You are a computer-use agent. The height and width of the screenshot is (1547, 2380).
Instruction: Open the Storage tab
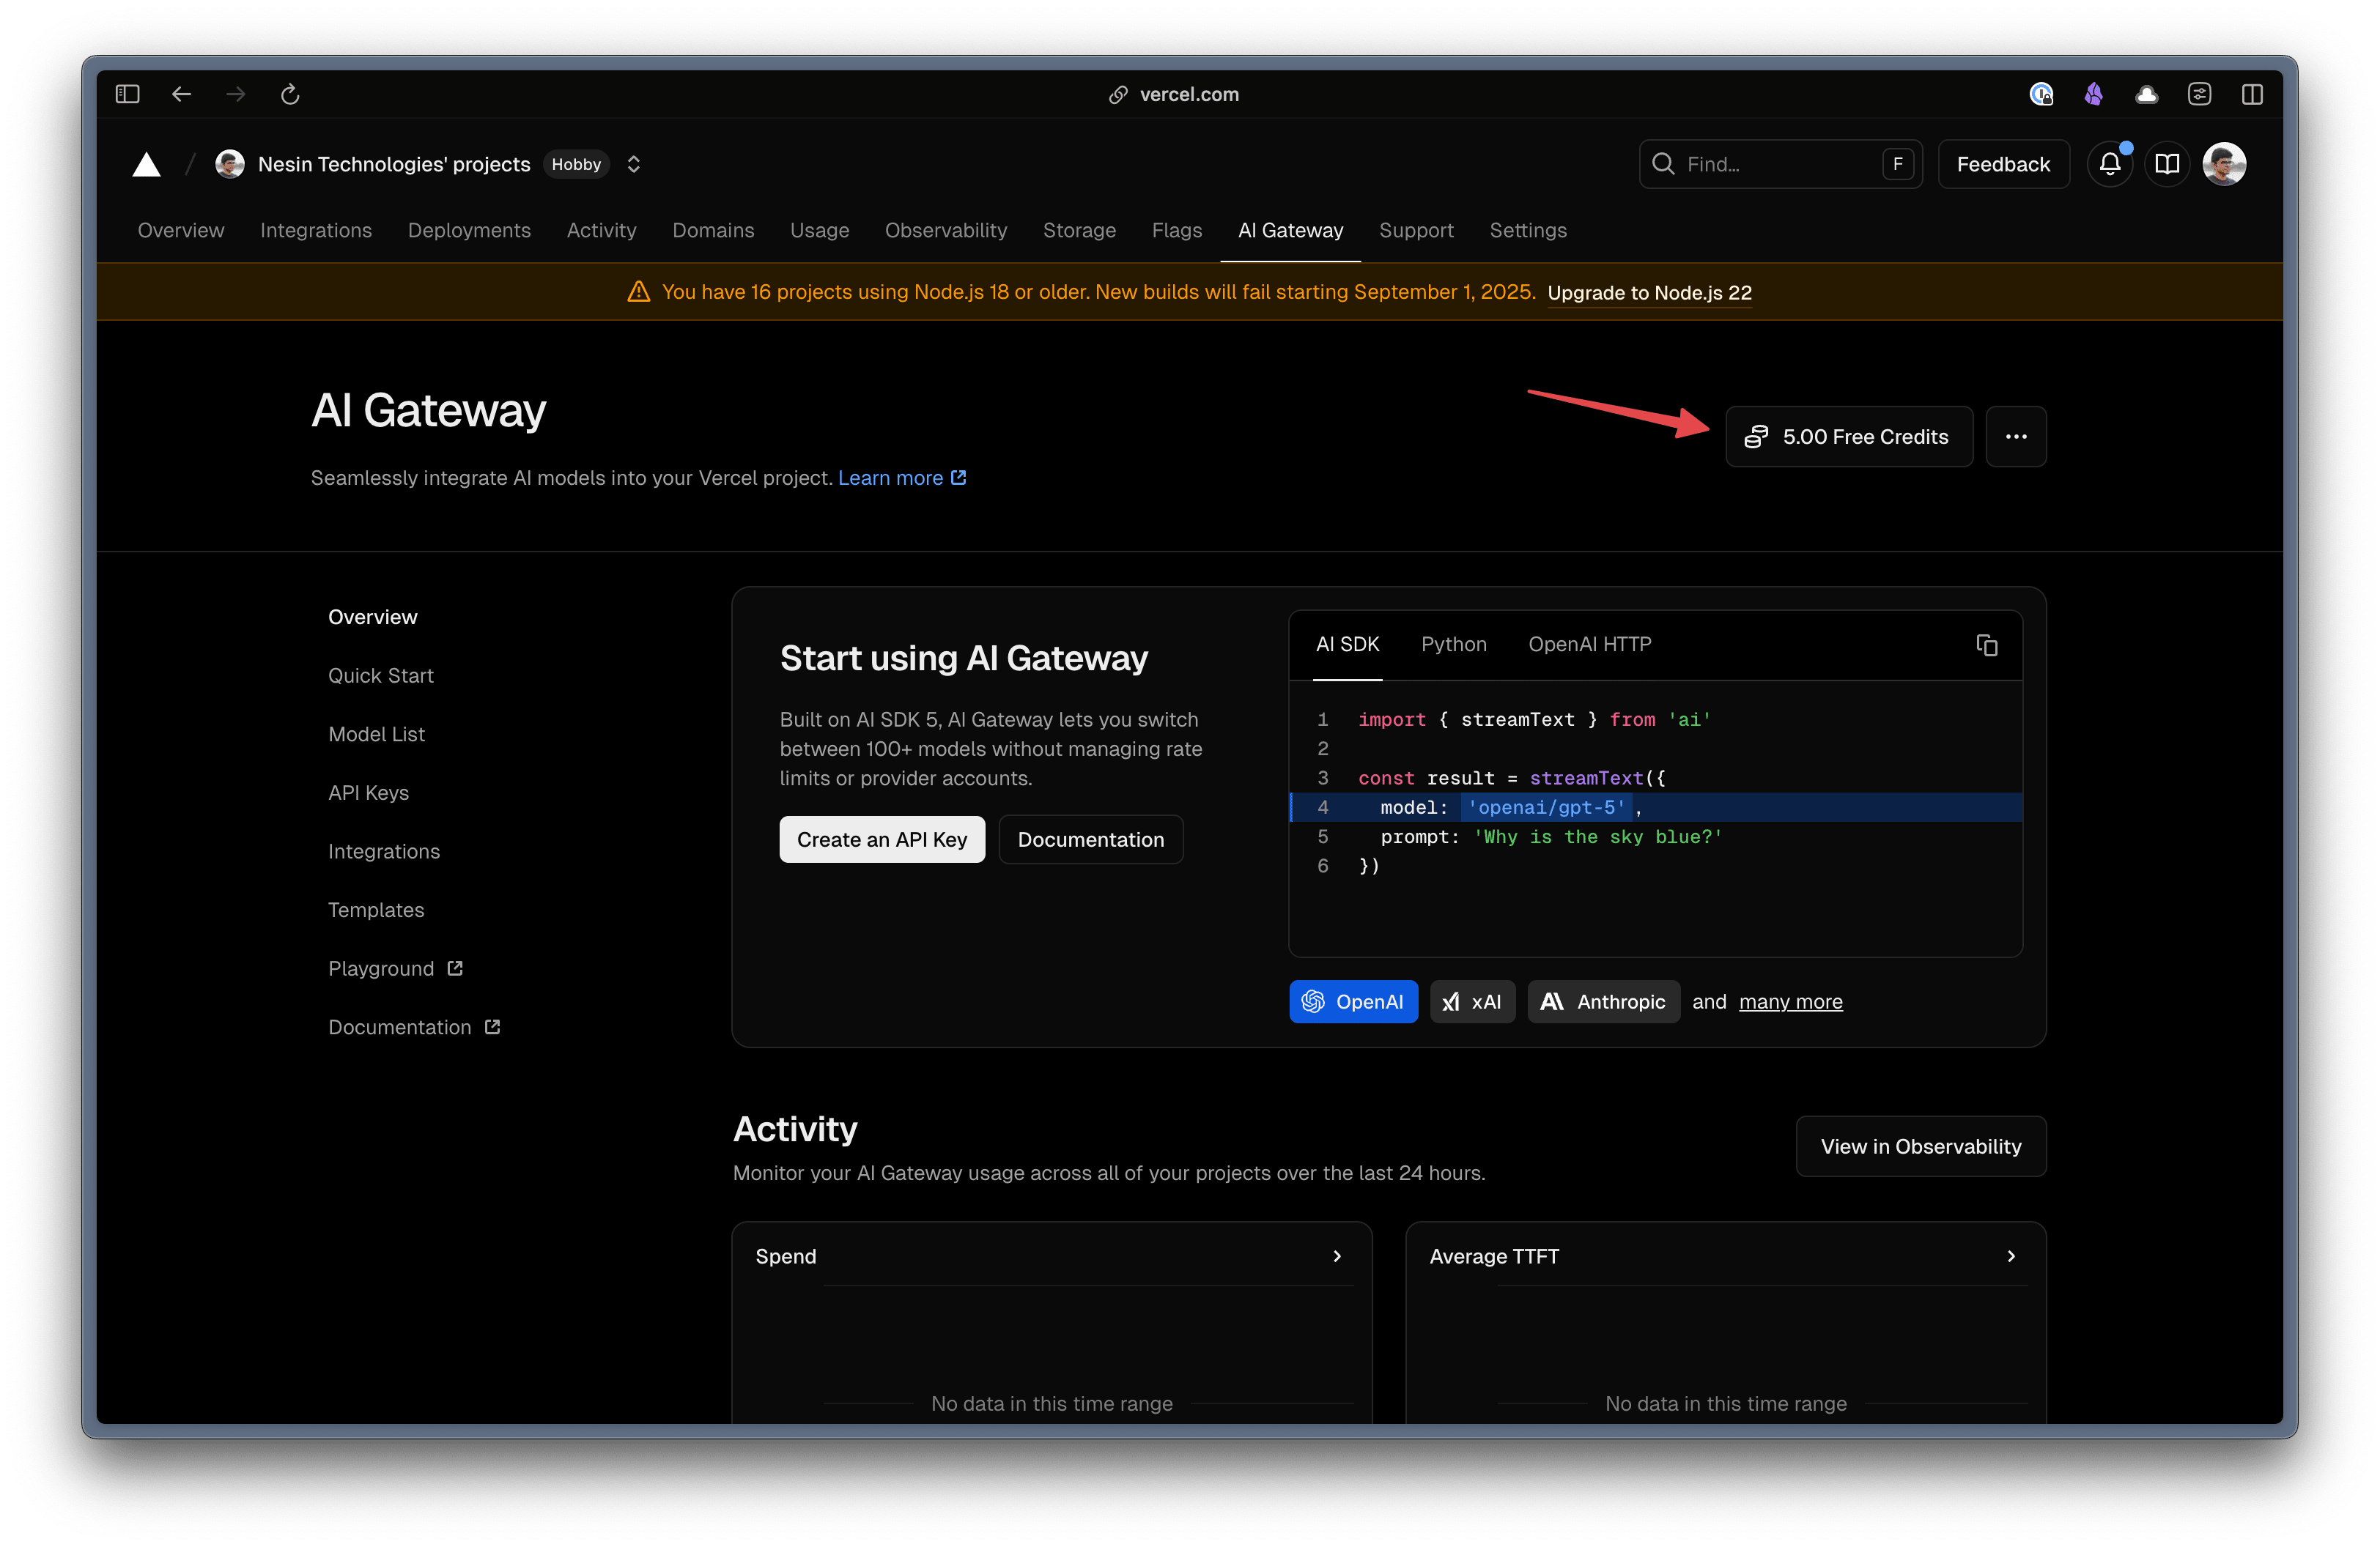pos(1079,230)
